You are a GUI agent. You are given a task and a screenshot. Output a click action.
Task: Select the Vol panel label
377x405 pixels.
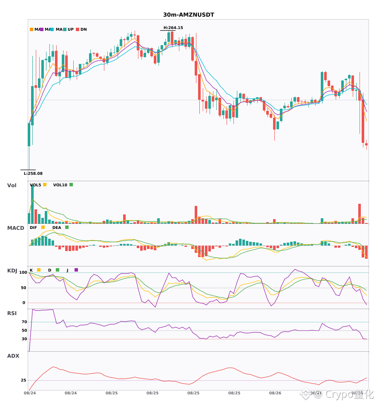tap(12, 185)
